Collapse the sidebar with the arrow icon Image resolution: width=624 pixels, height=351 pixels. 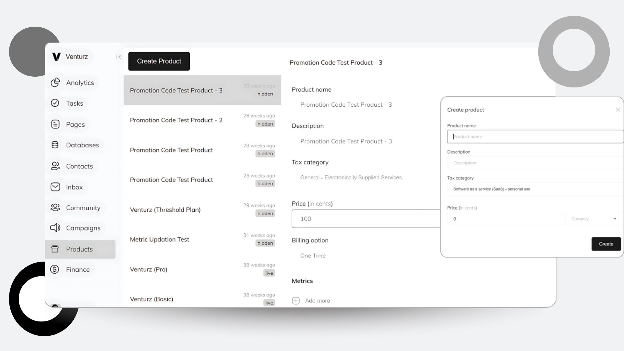pyautogui.click(x=119, y=57)
